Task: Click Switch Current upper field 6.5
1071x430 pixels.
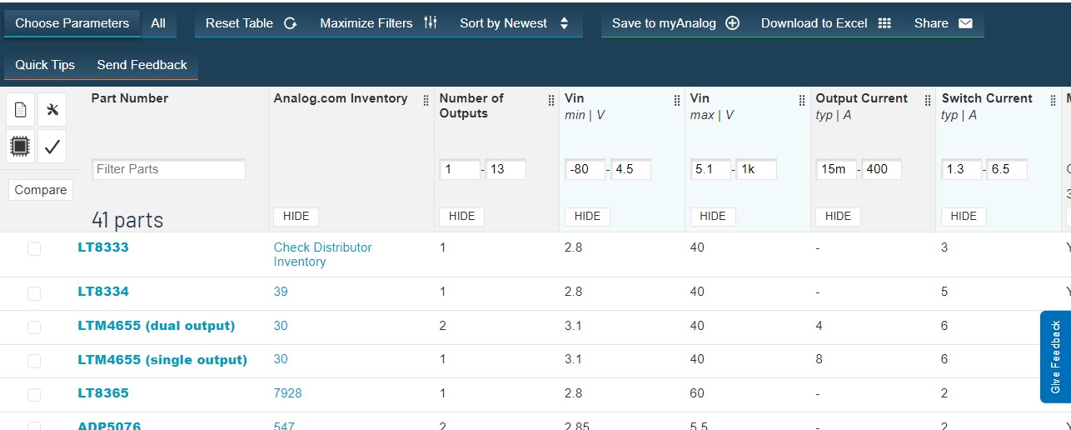Action: click(x=1007, y=169)
